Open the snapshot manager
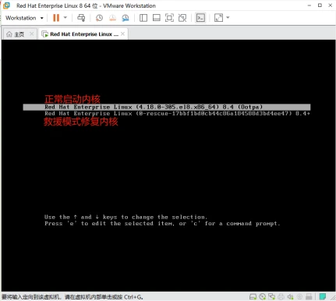The height and width of the screenshot is (301, 336). [x=126, y=18]
